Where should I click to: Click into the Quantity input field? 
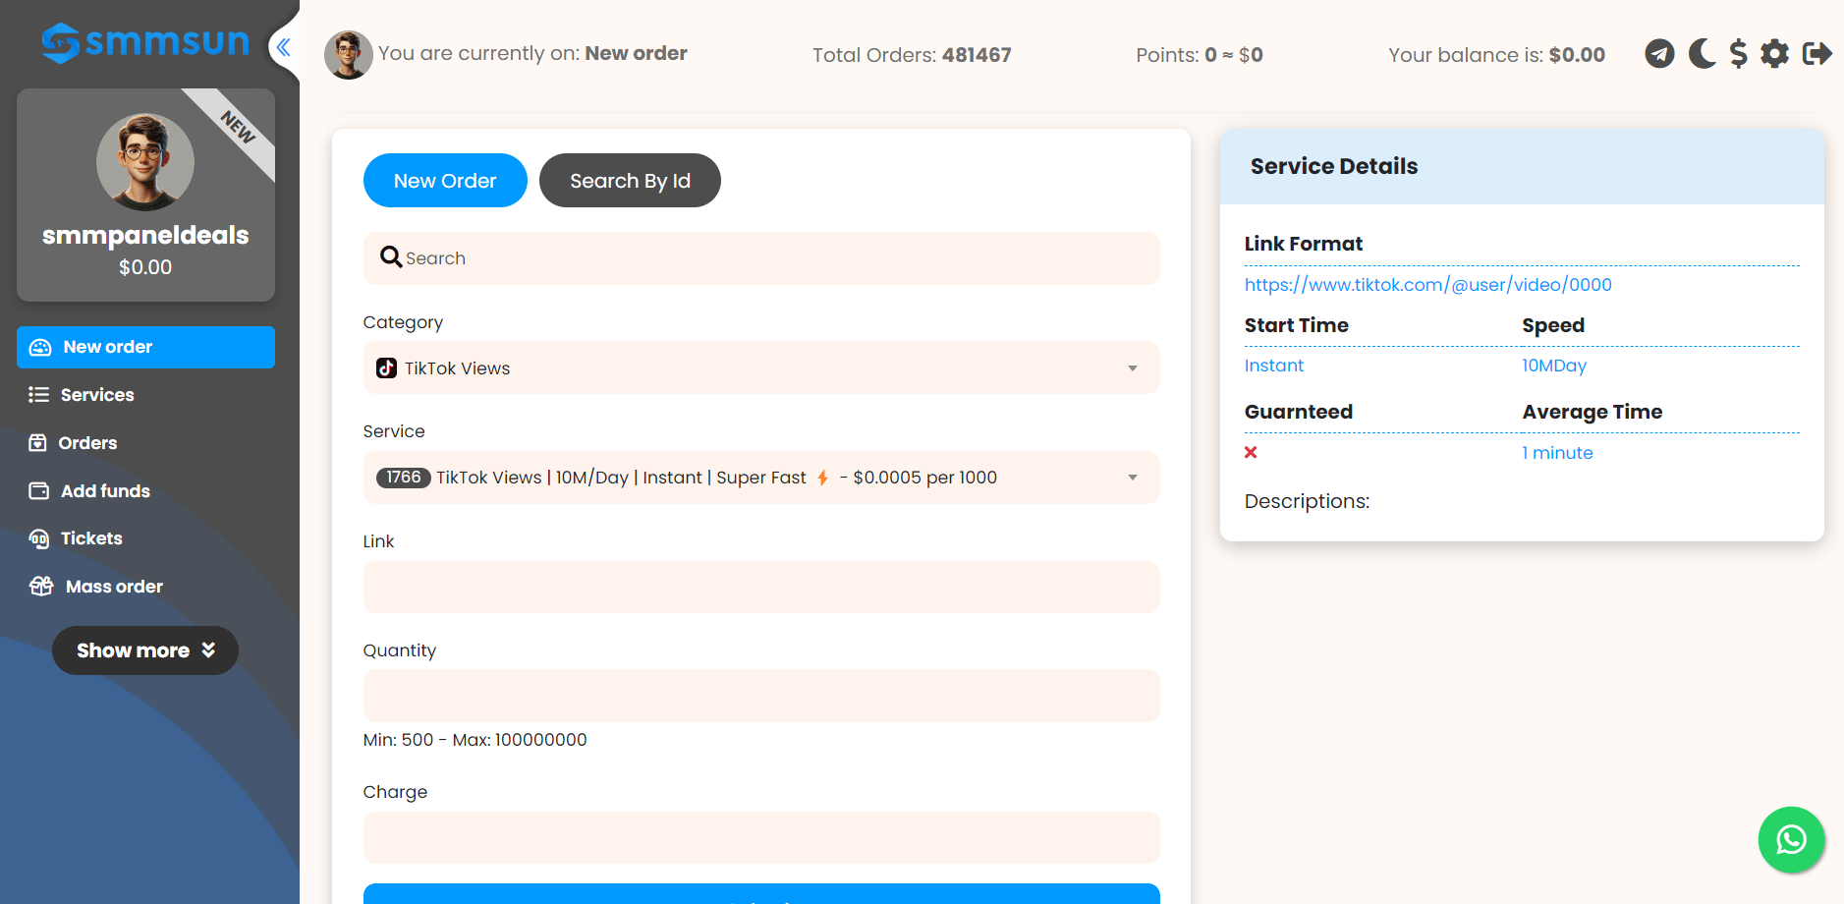(x=760, y=696)
